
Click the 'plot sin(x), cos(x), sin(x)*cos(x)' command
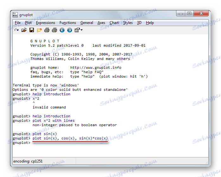click(70, 139)
